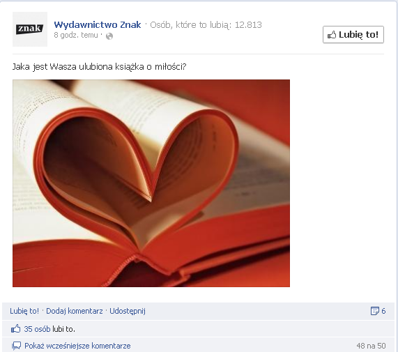Like the post via the 'Lubię to!' link under the photo
398x352 pixels.
(24, 311)
